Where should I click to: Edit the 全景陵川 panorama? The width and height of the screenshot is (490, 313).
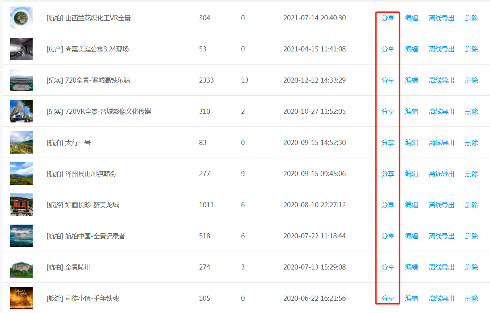point(412,267)
